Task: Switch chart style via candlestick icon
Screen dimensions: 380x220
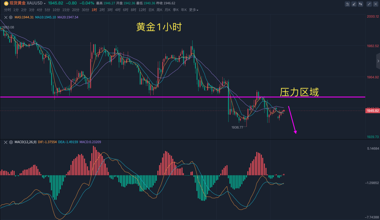Action: coord(361,4)
